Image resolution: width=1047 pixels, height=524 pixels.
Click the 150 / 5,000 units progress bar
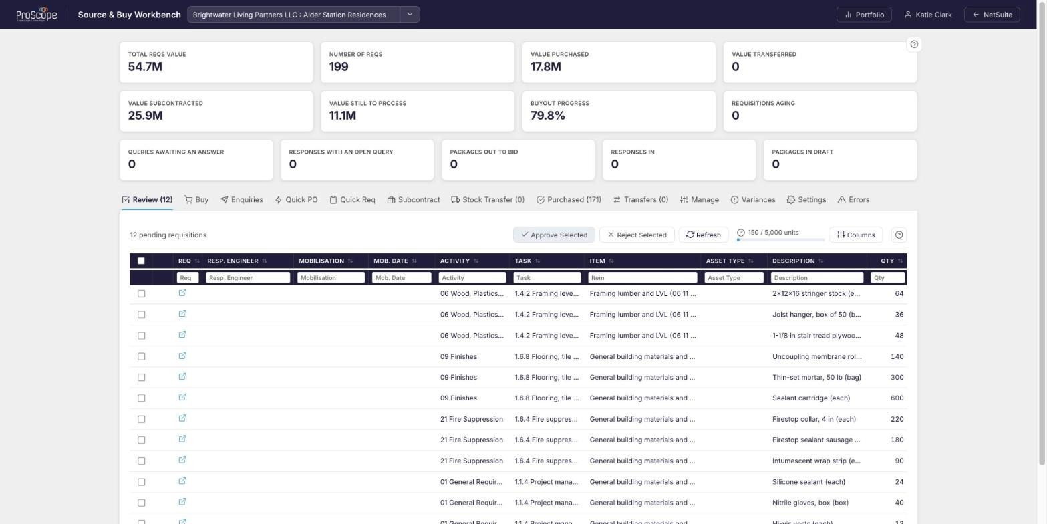(780, 239)
